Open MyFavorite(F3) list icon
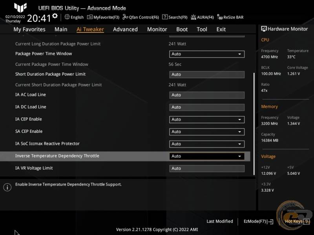This screenshot has width=314, height=235. coord(90,17)
